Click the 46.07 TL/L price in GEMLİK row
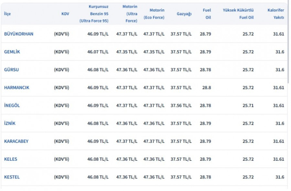The height and width of the screenshot is (191, 291). 98,52
